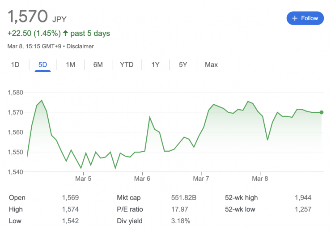This screenshot has width=331, height=230.
Task: Select the 5D time range tab
Action: 42,64
